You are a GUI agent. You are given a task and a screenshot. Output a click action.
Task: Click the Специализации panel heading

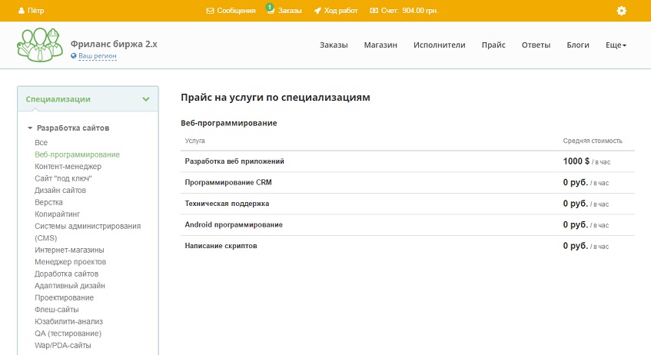(58, 99)
